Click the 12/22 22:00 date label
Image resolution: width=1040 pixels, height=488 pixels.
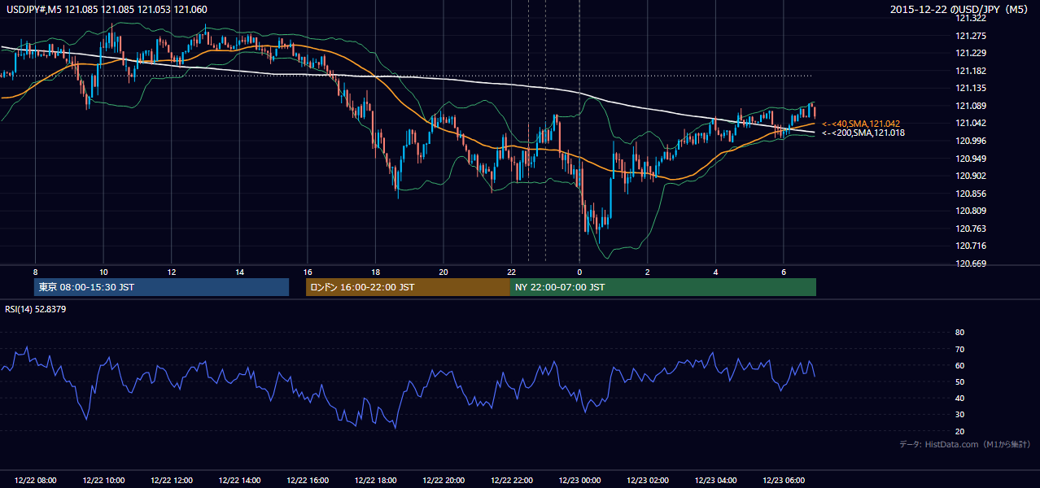[511, 481]
